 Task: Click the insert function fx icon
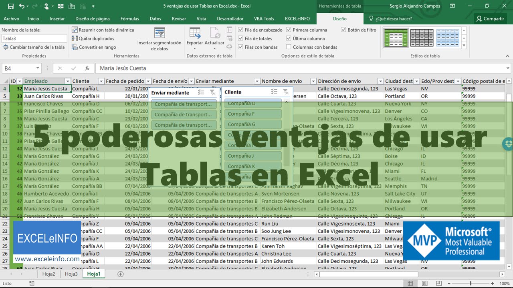click(x=87, y=68)
